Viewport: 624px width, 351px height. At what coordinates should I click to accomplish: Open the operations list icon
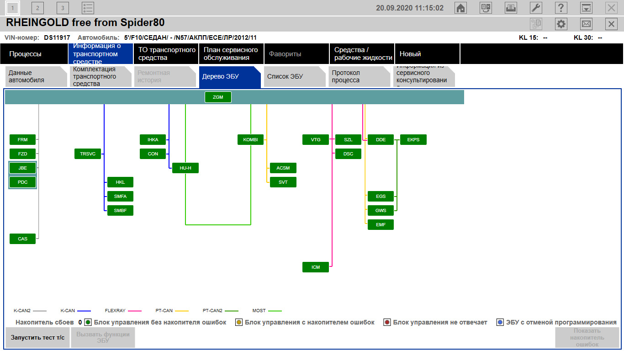click(x=88, y=8)
